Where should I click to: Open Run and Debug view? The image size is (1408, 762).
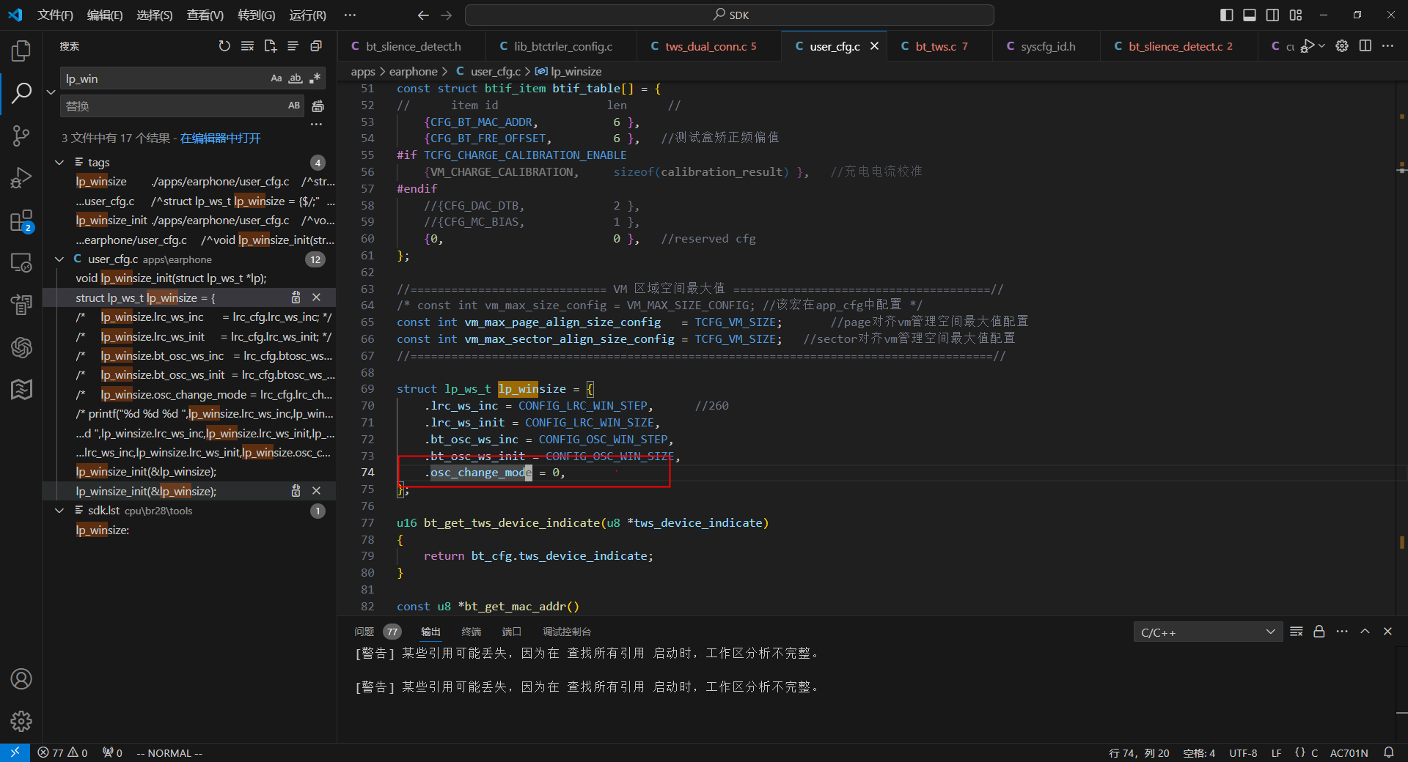click(x=21, y=178)
